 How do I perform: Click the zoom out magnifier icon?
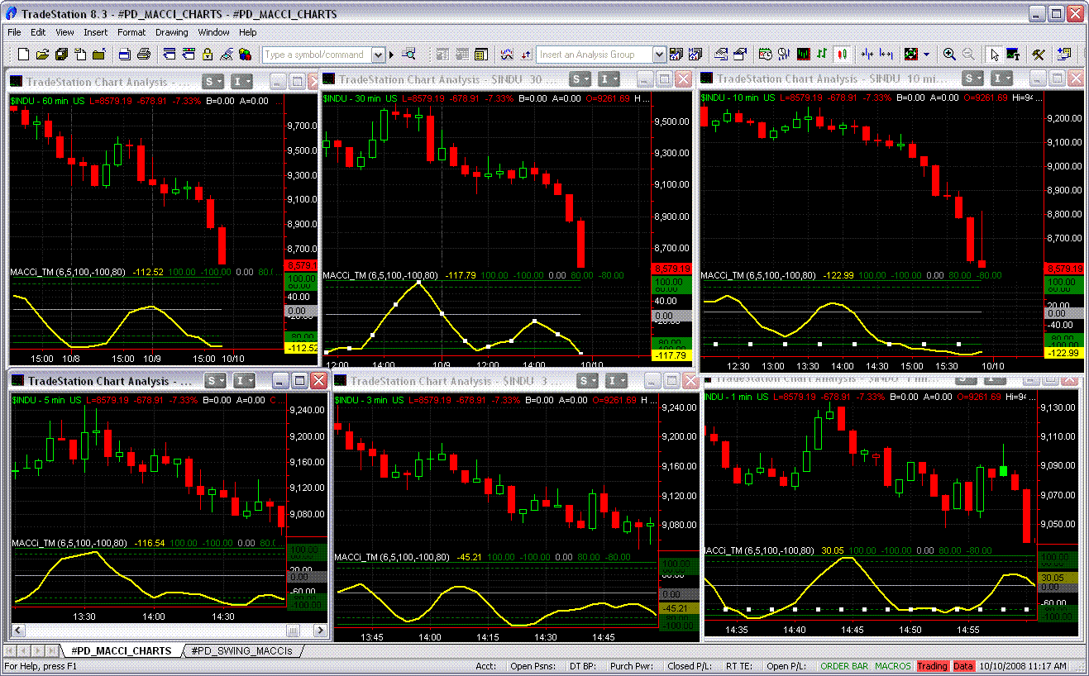click(x=968, y=55)
